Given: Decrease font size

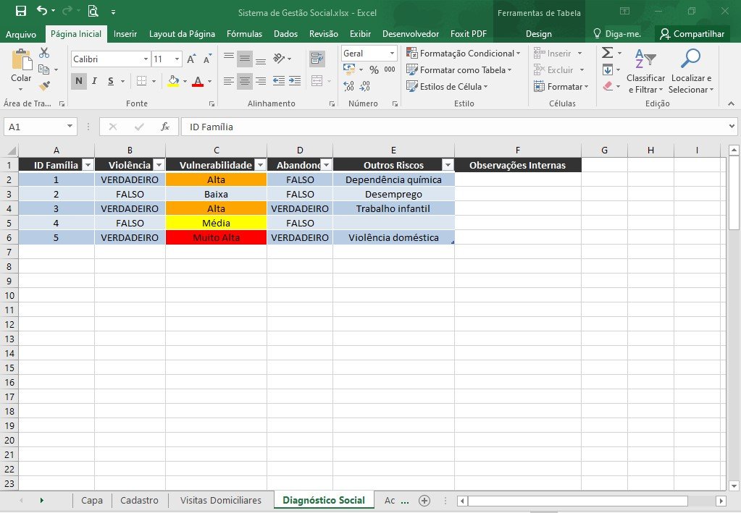Looking at the screenshot, I should (x=207, y=59).
